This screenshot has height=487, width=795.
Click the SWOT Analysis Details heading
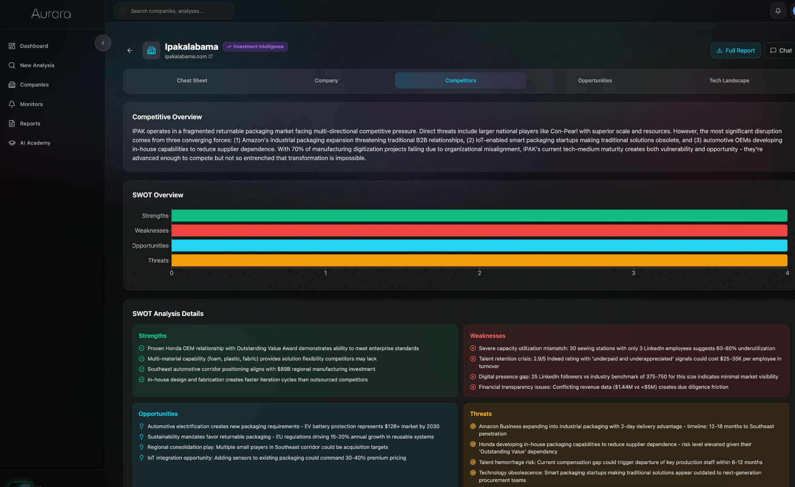click(x=168, y=313)
